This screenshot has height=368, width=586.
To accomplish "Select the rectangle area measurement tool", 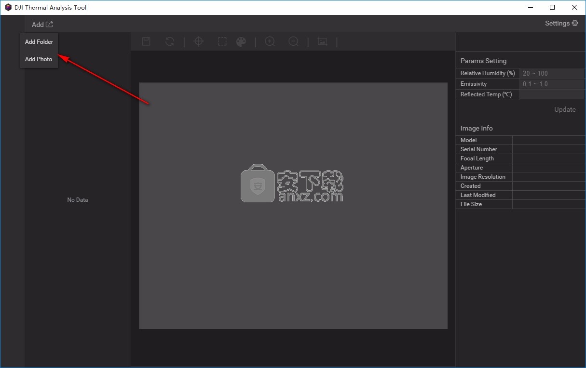I will pyautogui.click(x=222, y=41).
